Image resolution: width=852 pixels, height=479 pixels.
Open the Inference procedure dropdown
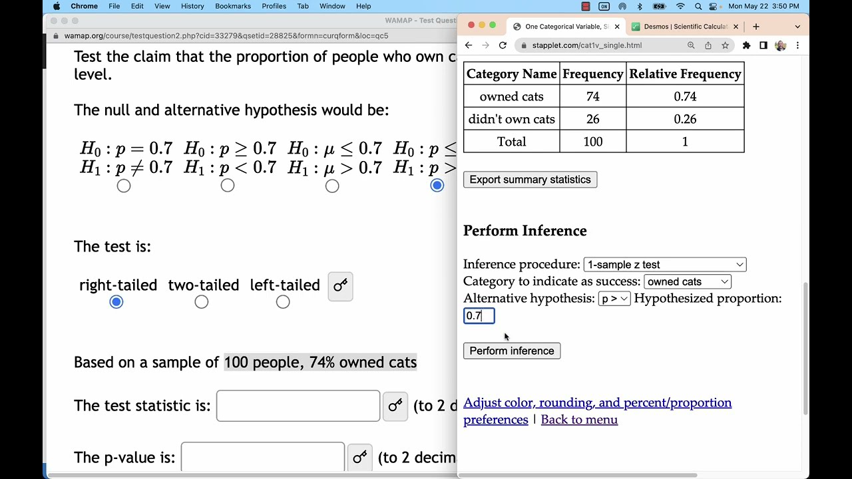pyautogui.click(x=664, y=265)
